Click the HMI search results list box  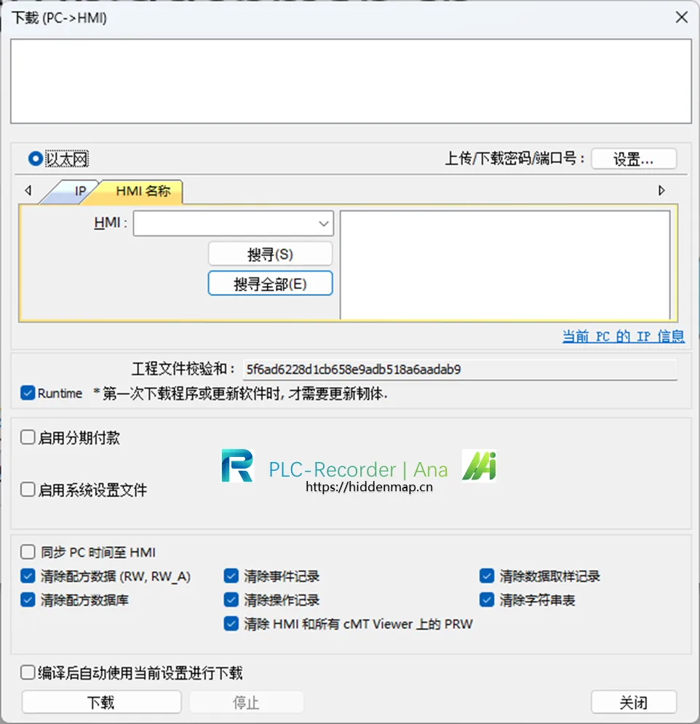coord(505,265)
